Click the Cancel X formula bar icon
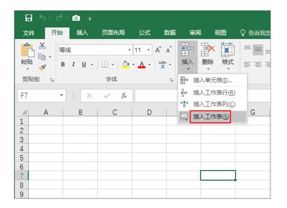The height and width of the screenshot is (208, 287). pos(89,96)
